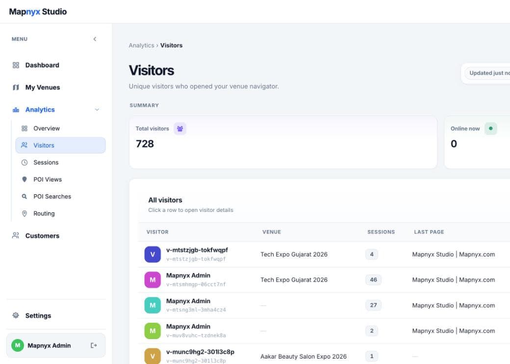Click the Mapnyx Studio logo
510x364 pixels.
point(38,12)
